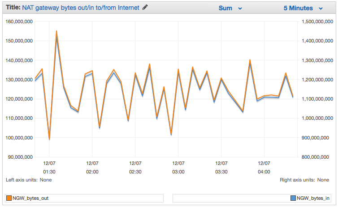Select the 12/07 01:30 time axis label
338x207 pixels.
pos(49,168)
